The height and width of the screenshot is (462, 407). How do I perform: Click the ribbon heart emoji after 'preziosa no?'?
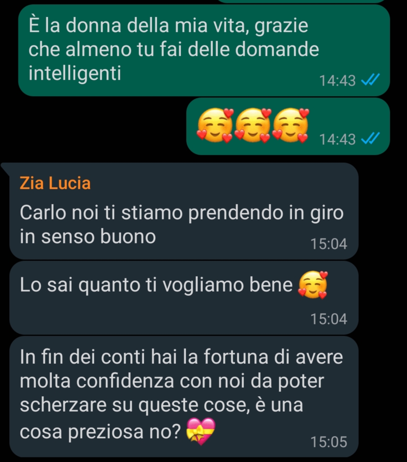point(201,431)
